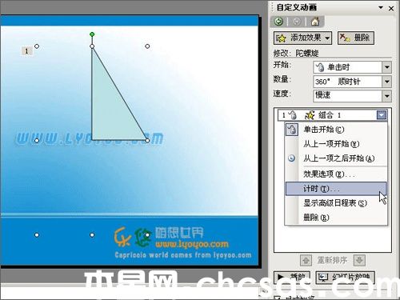The height and width of the screenshot is (300, 400).
Task: Open 计时(T)... menu entry
Action: point(336,189)
